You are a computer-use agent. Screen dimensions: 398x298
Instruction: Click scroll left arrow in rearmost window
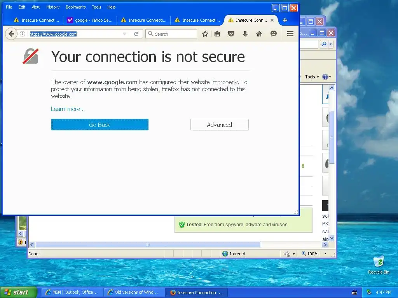[21, 233]
